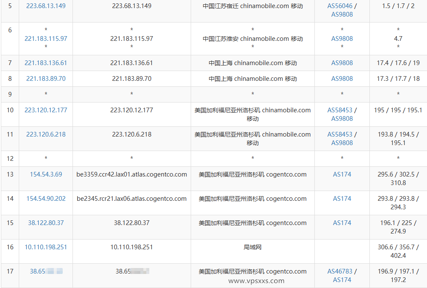Viewport: 427px width, 288px height.
Task: Click the blue 38.122.80.37 IP link
Action: point(46,222)
